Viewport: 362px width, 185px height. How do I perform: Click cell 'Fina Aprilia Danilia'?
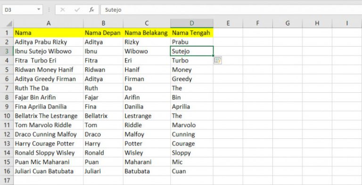coord(49,106)
